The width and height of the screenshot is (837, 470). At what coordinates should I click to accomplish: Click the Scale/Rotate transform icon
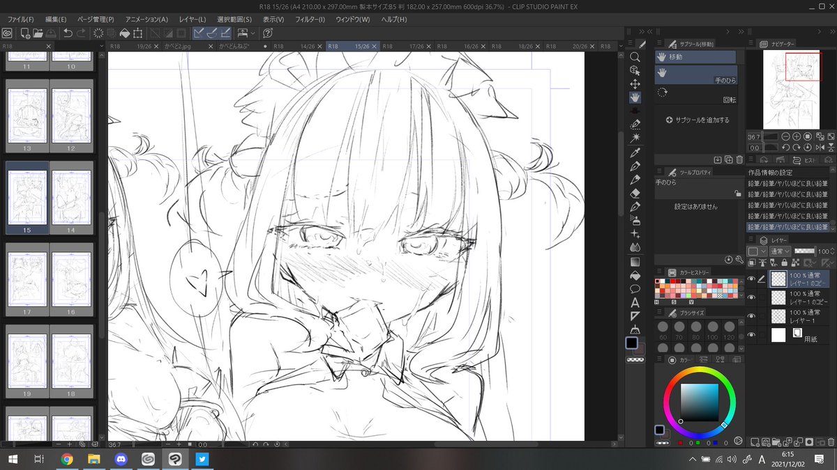pyautogui.click(x=138, y=33)
